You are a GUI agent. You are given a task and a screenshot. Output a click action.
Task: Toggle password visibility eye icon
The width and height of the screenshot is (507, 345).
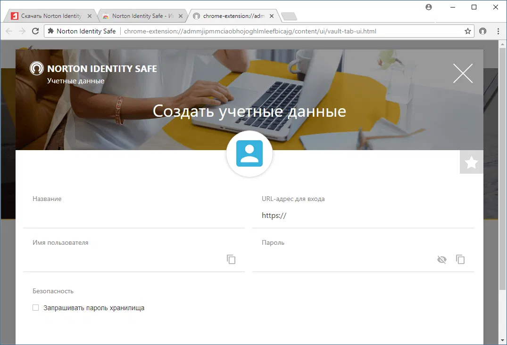pos(442,259)
